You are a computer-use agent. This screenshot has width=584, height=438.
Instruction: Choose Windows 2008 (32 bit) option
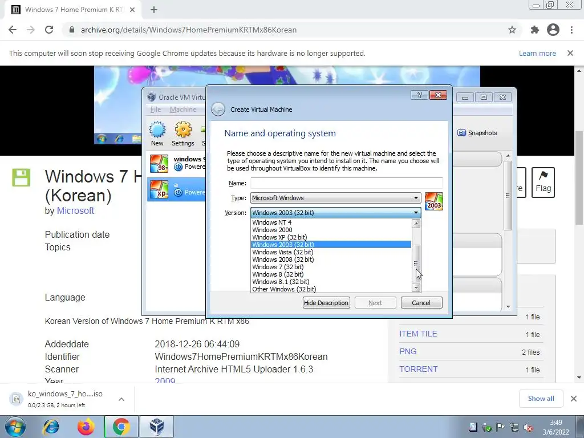coord(331,259)
